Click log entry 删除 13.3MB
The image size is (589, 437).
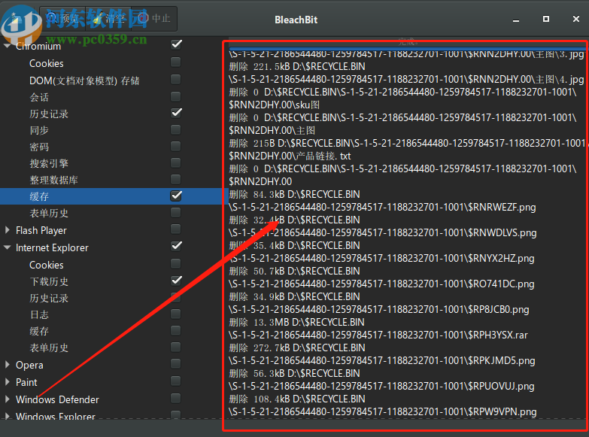click(296, 322)
